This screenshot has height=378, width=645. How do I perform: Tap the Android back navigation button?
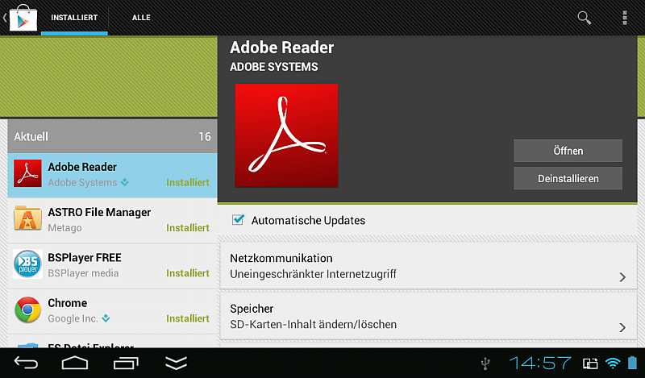[26, 363]
